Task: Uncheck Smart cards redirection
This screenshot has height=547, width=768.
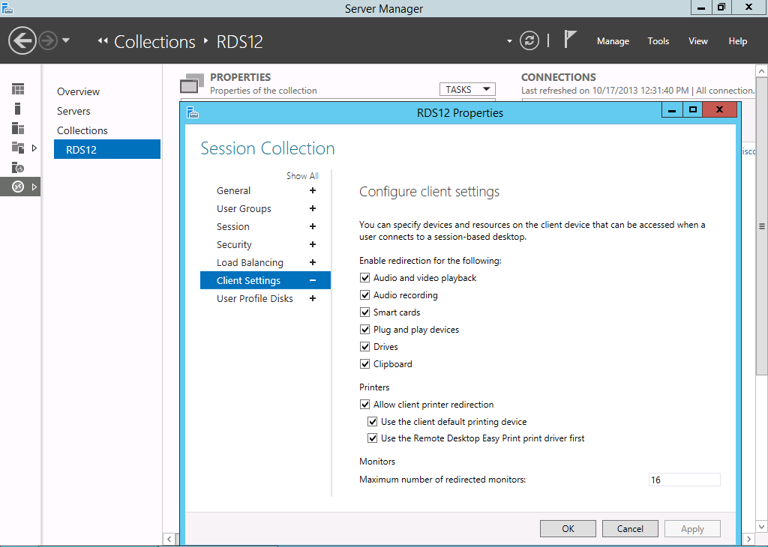Action: [365, 312]
